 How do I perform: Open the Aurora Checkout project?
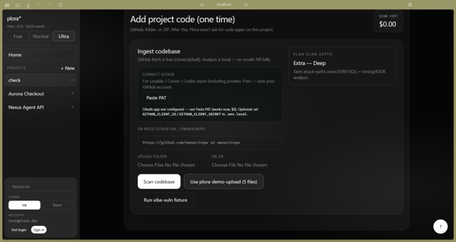pyautogui.click(x=41, y=94)
